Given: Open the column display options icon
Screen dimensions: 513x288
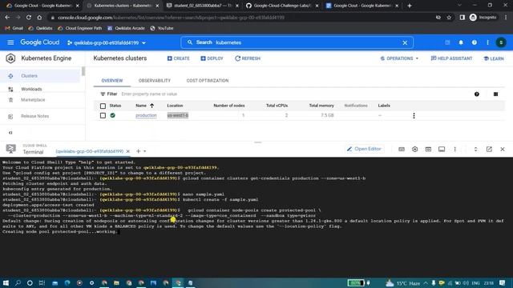Looking at the screenshot, I should 495,94.
